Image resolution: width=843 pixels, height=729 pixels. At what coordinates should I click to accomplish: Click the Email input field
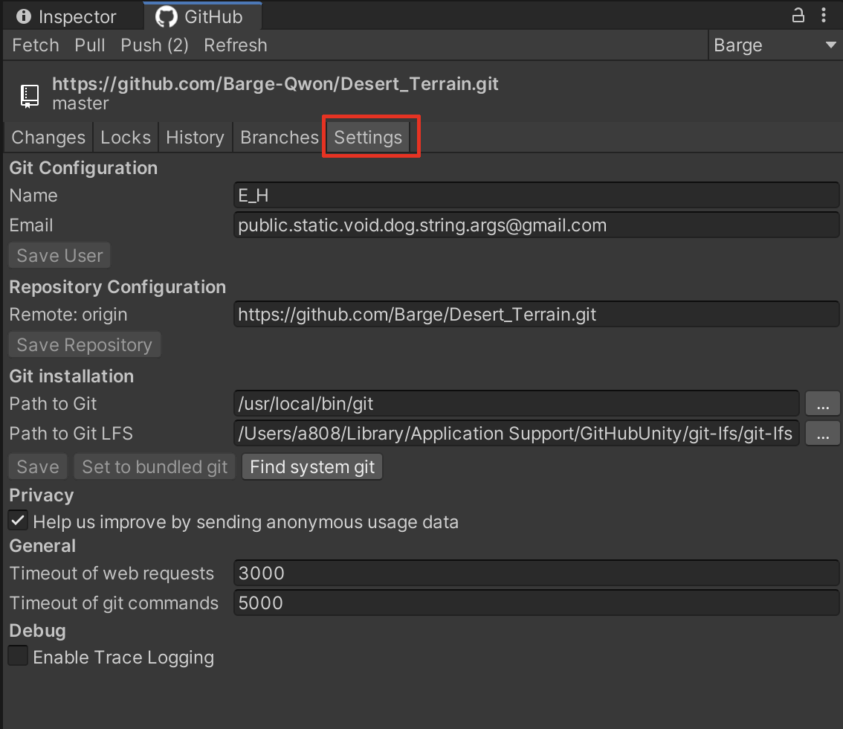tap(535, 225)
